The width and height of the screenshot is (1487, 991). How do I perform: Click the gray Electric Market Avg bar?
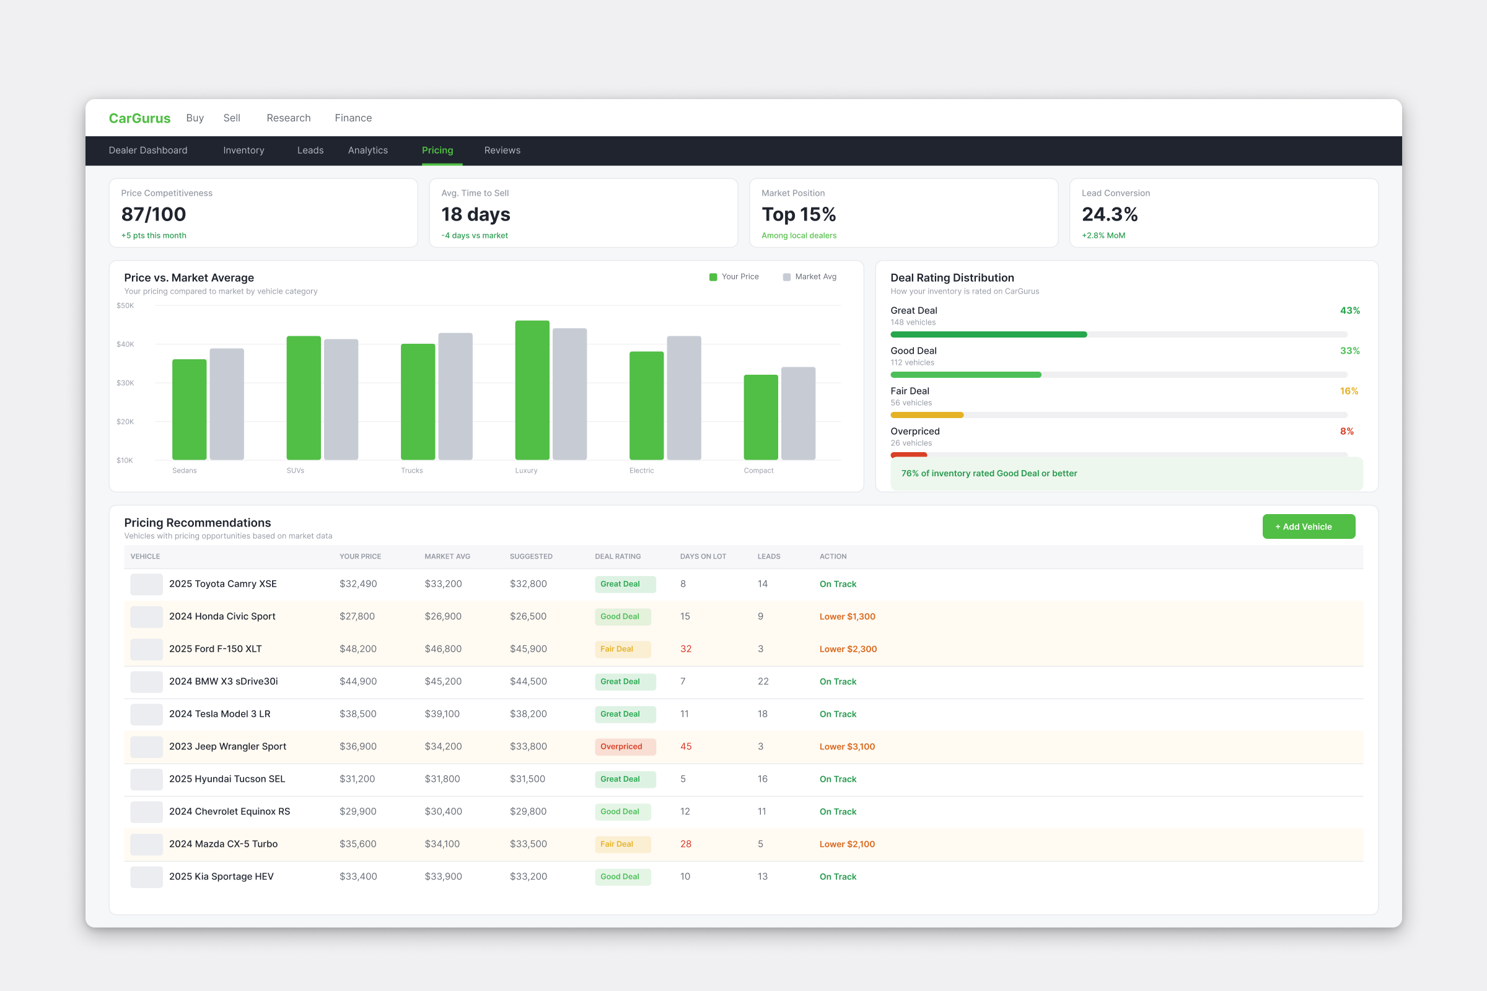(684, 398)
